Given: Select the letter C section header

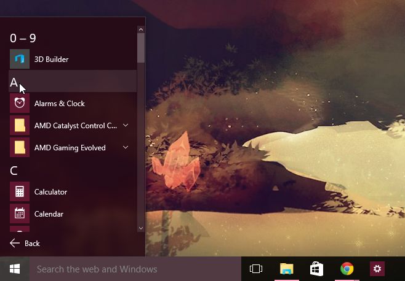Looking at the screenshot, I should click(x=14, y=170).
